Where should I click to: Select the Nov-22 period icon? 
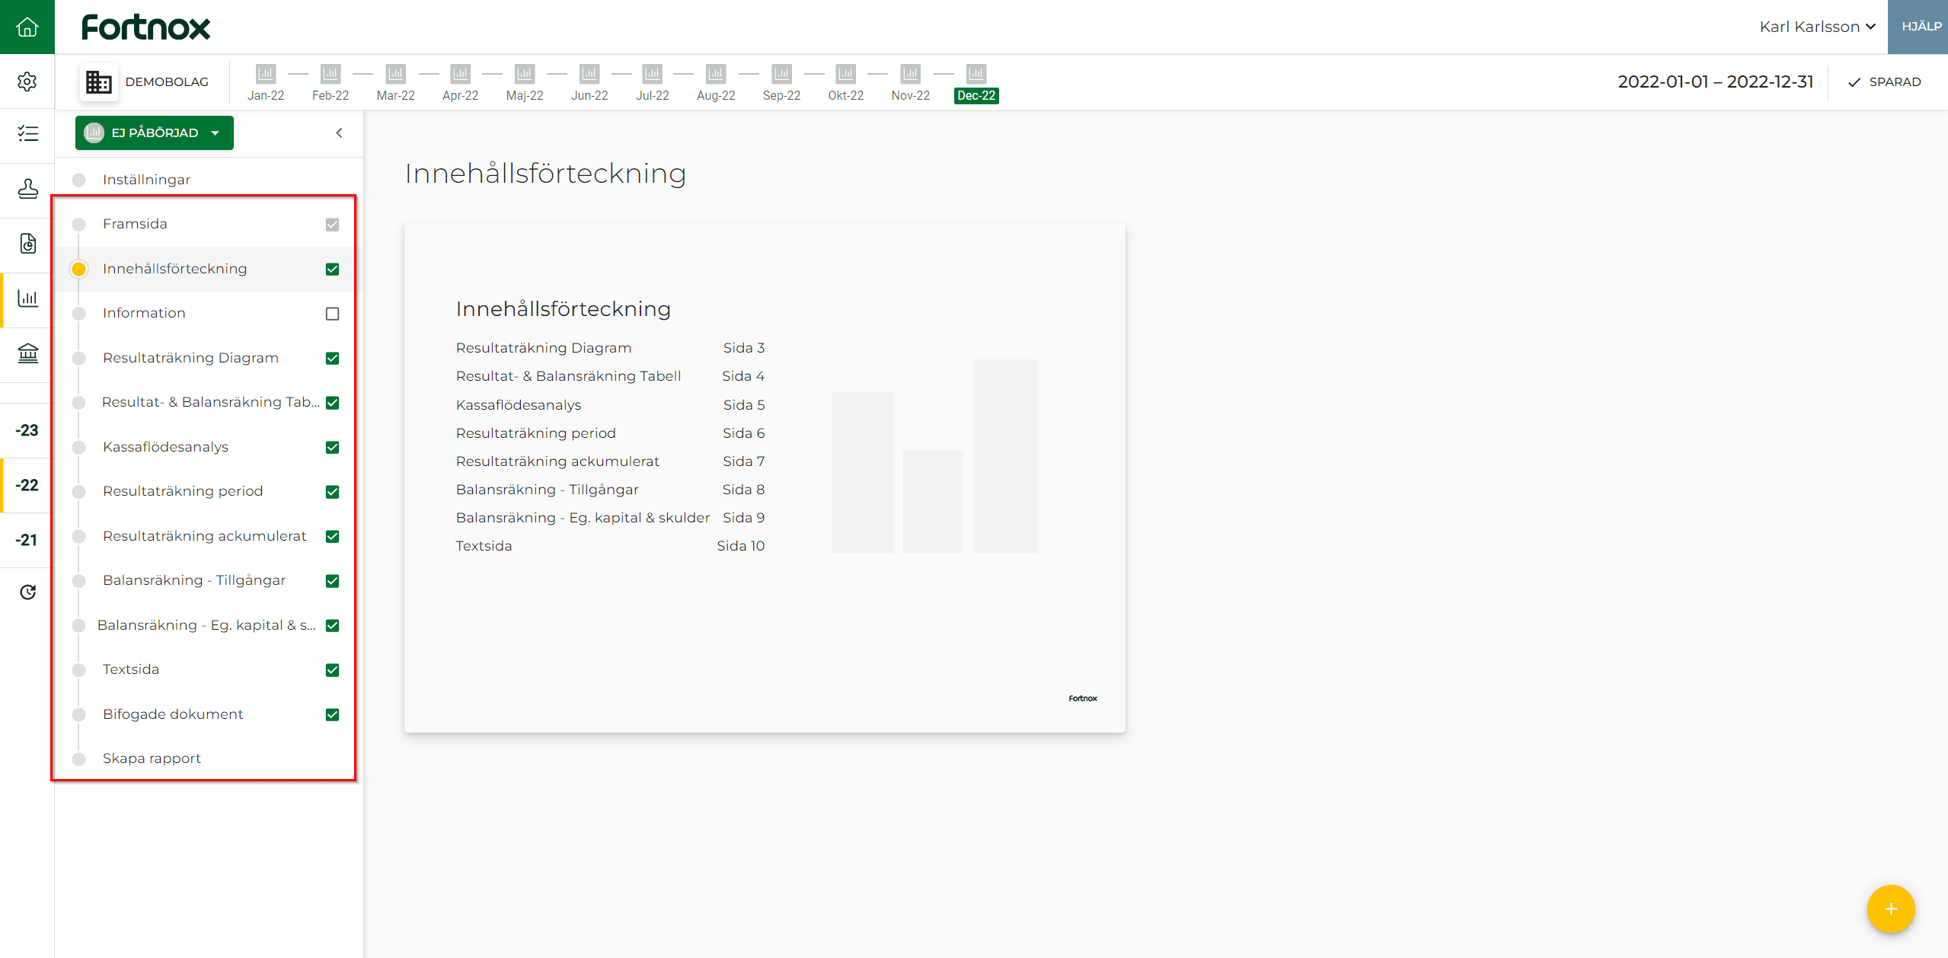click(x=911, y=73)
